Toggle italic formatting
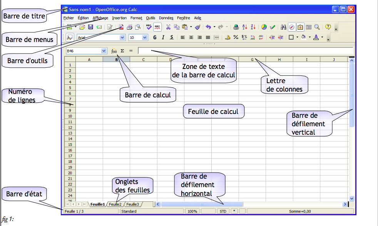The width and height of the screenshot is (378, 226). [163, 37]
